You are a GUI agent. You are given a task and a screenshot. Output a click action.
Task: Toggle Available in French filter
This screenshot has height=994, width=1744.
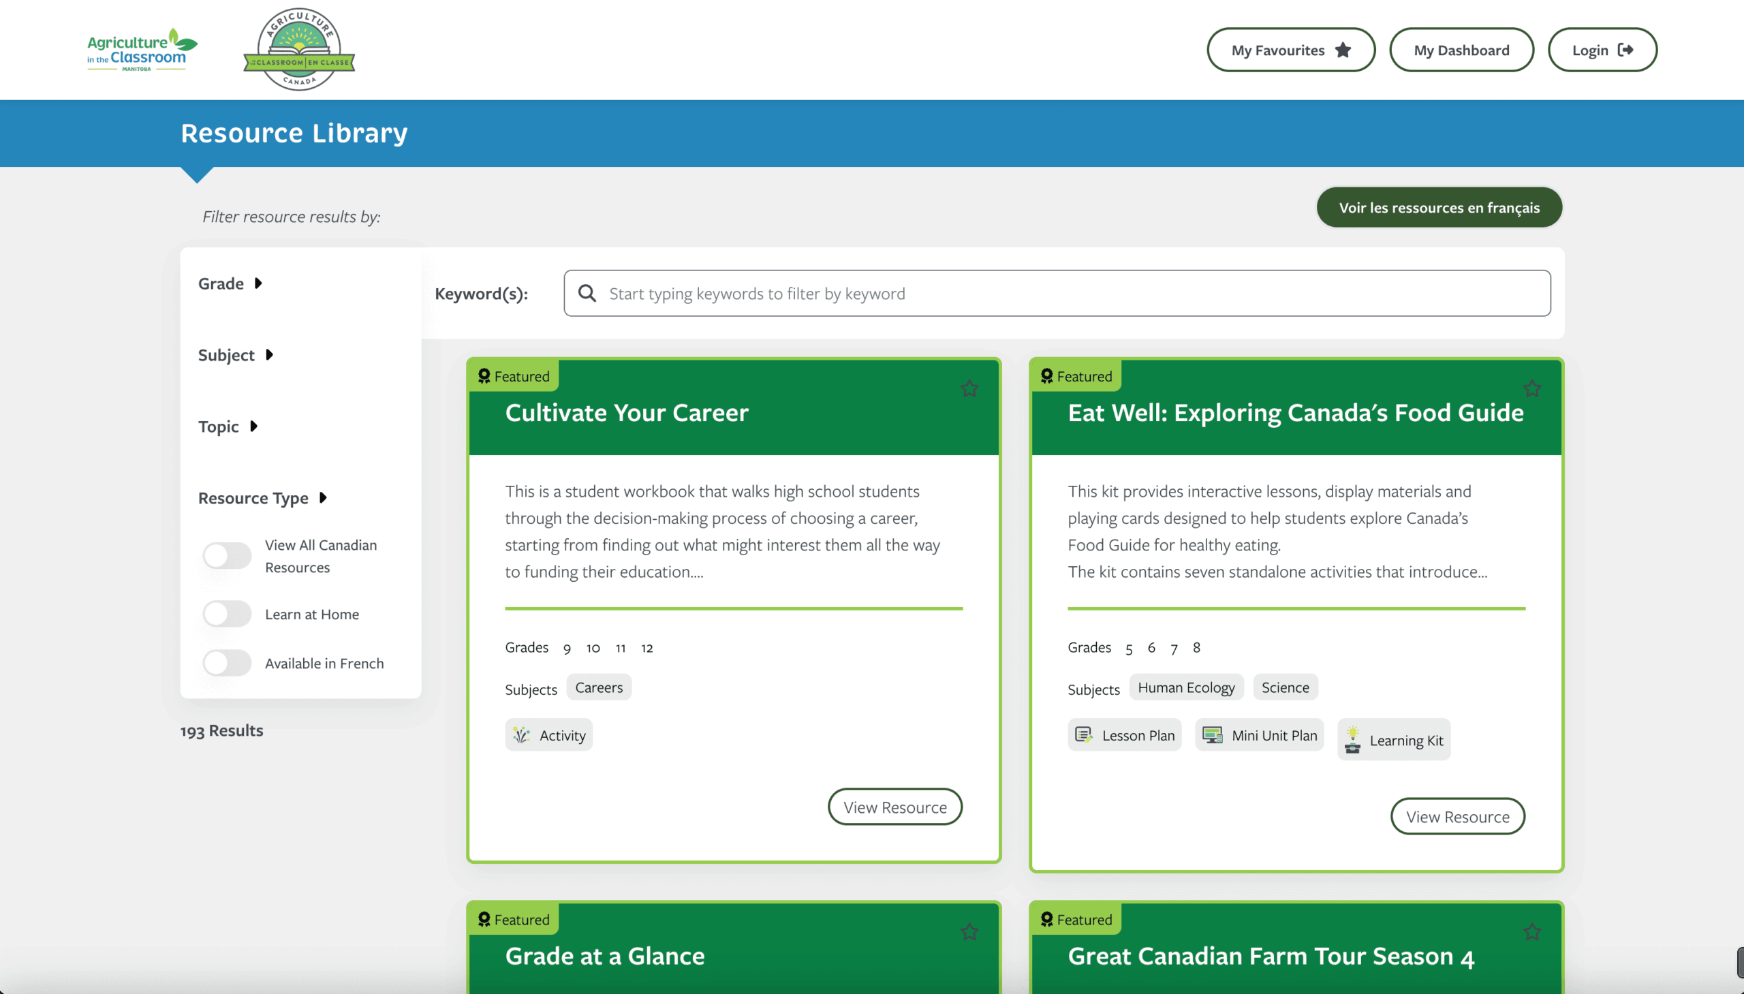click(x=227, y=663)
